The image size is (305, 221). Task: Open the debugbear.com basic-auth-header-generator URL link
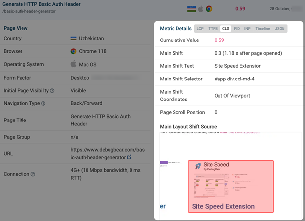(108, 153)
